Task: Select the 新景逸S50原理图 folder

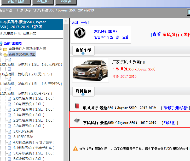Action: point(22,54)
